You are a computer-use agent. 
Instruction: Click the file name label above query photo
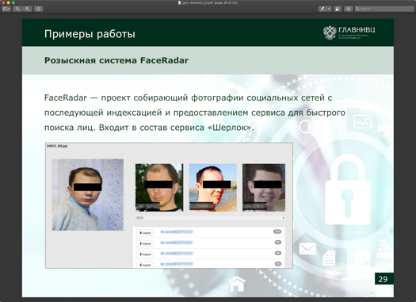pos(57,146)
